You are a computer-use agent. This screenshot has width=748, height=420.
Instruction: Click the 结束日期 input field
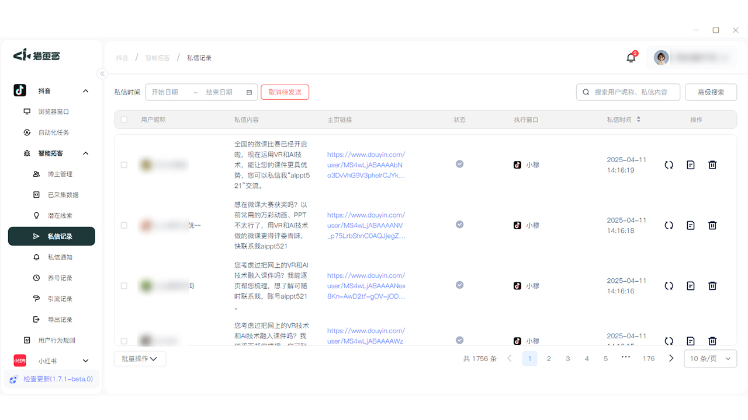click(x=219, y=92)
